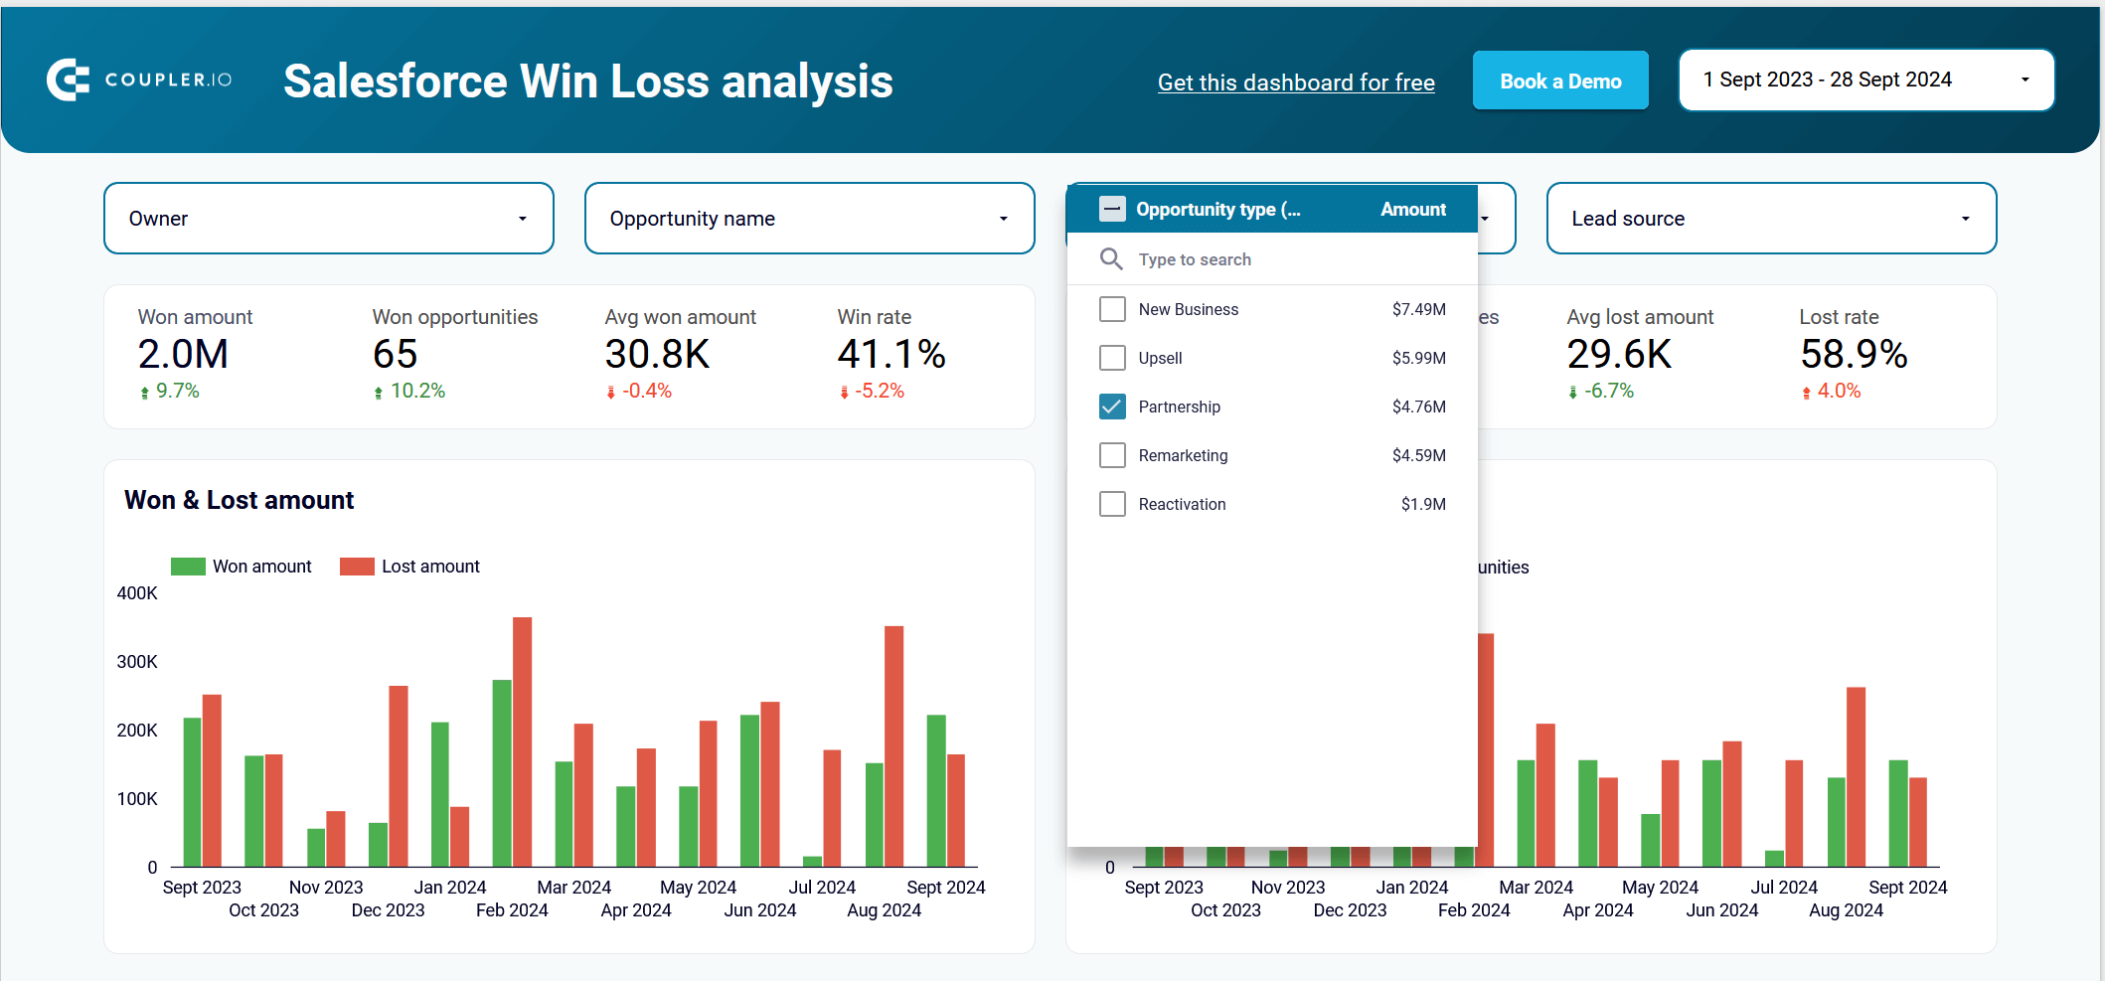Open Get this dashboard for free link
This screenshot has height=981, width=2105.
click(1296, 82)
